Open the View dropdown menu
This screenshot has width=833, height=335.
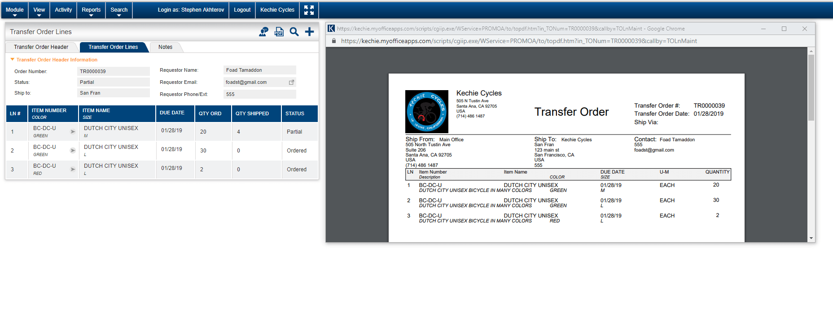tap(39, 10)
